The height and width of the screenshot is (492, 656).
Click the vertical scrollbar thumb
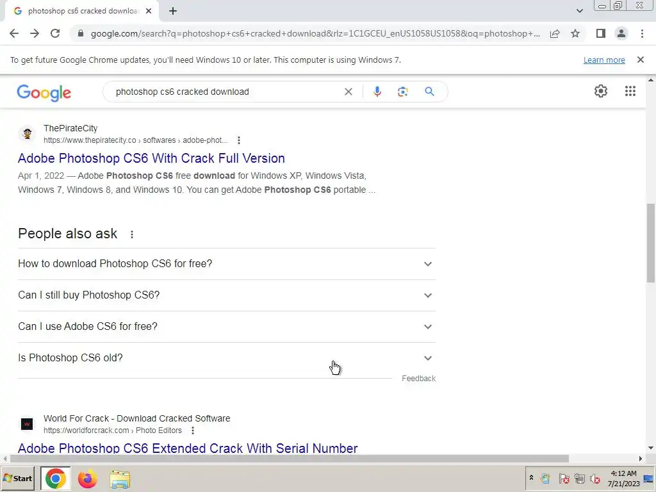click(x=651, y=243)
